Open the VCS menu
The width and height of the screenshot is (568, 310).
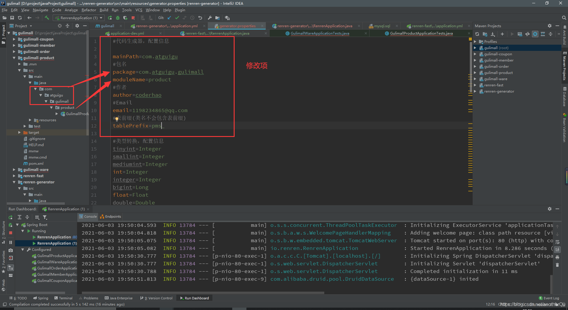pos(139,10)
